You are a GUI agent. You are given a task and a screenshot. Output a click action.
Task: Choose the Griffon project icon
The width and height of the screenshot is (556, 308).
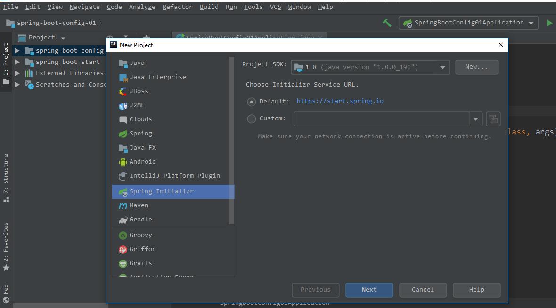(x=123, y=250)
